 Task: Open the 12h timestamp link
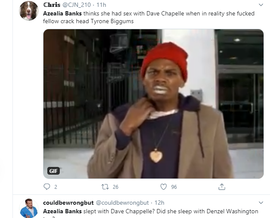[159, 203]
